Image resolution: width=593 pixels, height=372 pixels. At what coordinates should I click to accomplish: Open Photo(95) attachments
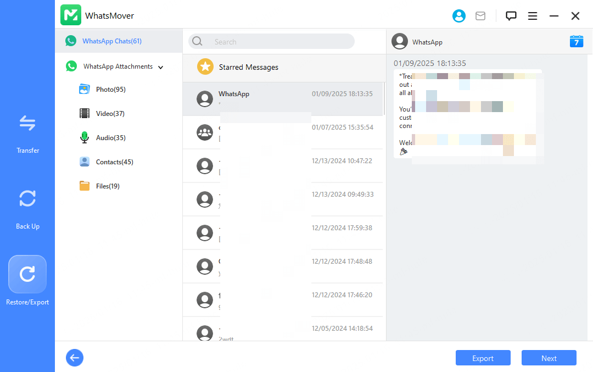(x=110, y=90)
